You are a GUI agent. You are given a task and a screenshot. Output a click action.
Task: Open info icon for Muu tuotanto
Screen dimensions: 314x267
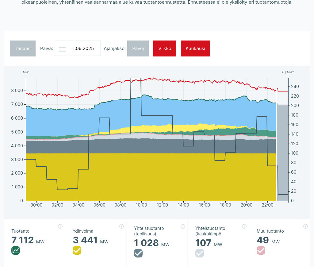click(305, 226)
